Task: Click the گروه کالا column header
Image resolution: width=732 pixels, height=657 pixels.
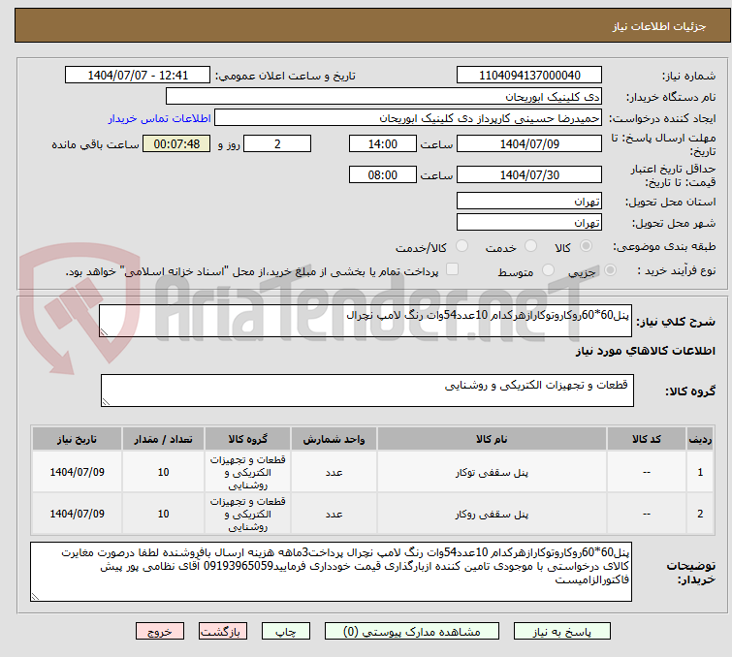Action: [x=248, y=439]
